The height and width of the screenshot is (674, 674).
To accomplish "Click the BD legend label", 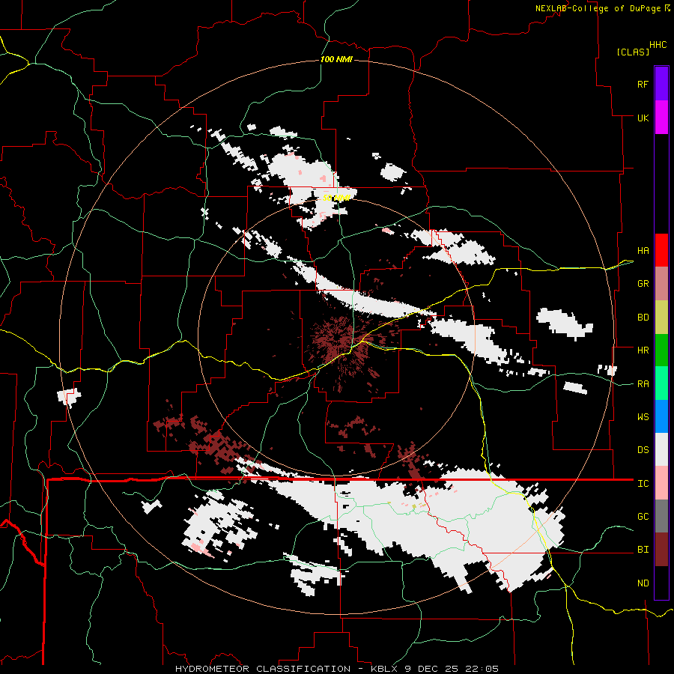I will [x=643, y=318].
